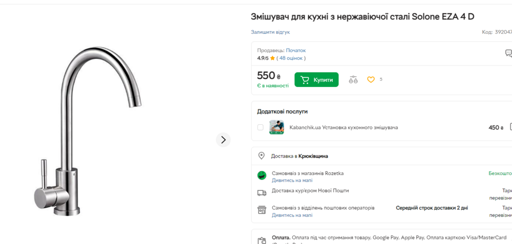The image size is (512, 244).
Task: Open the Початок seller link
Action: pyautogui.click(x=296, y=50)
